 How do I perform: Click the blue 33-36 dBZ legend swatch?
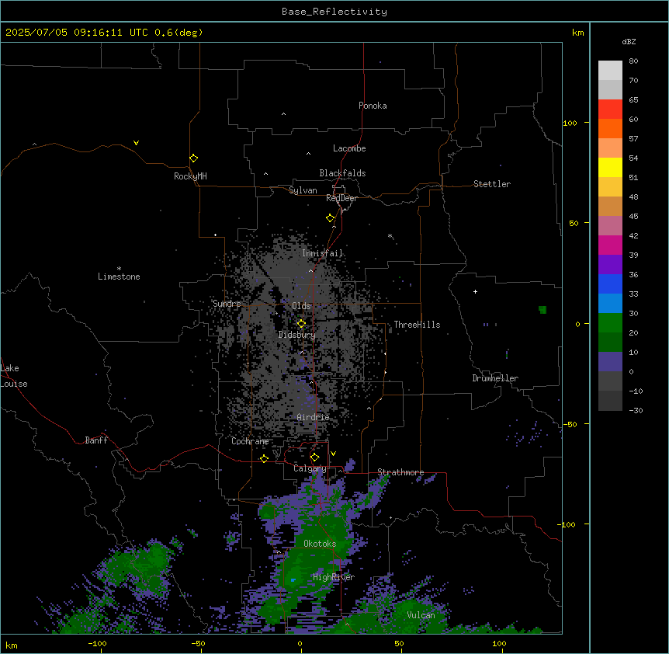pos(610,284)
